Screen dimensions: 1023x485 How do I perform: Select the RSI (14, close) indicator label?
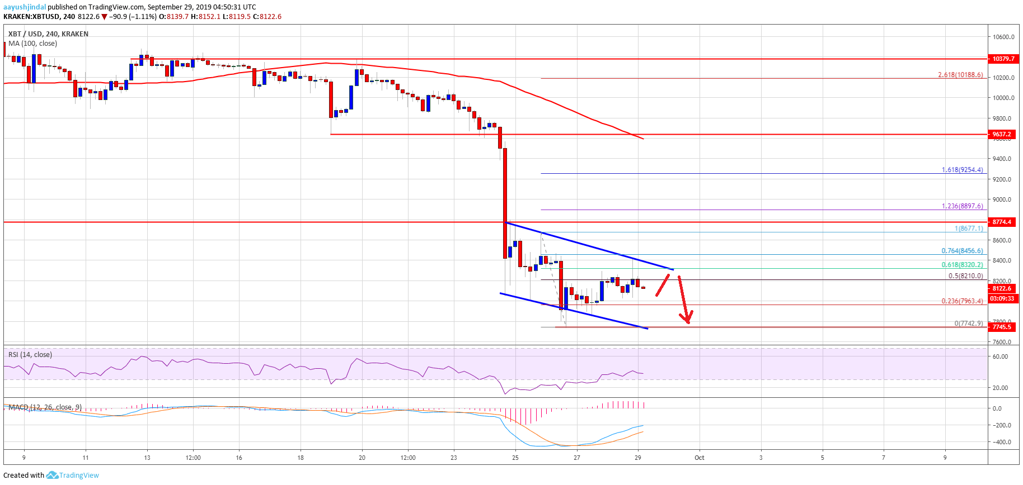click(30, 355)
